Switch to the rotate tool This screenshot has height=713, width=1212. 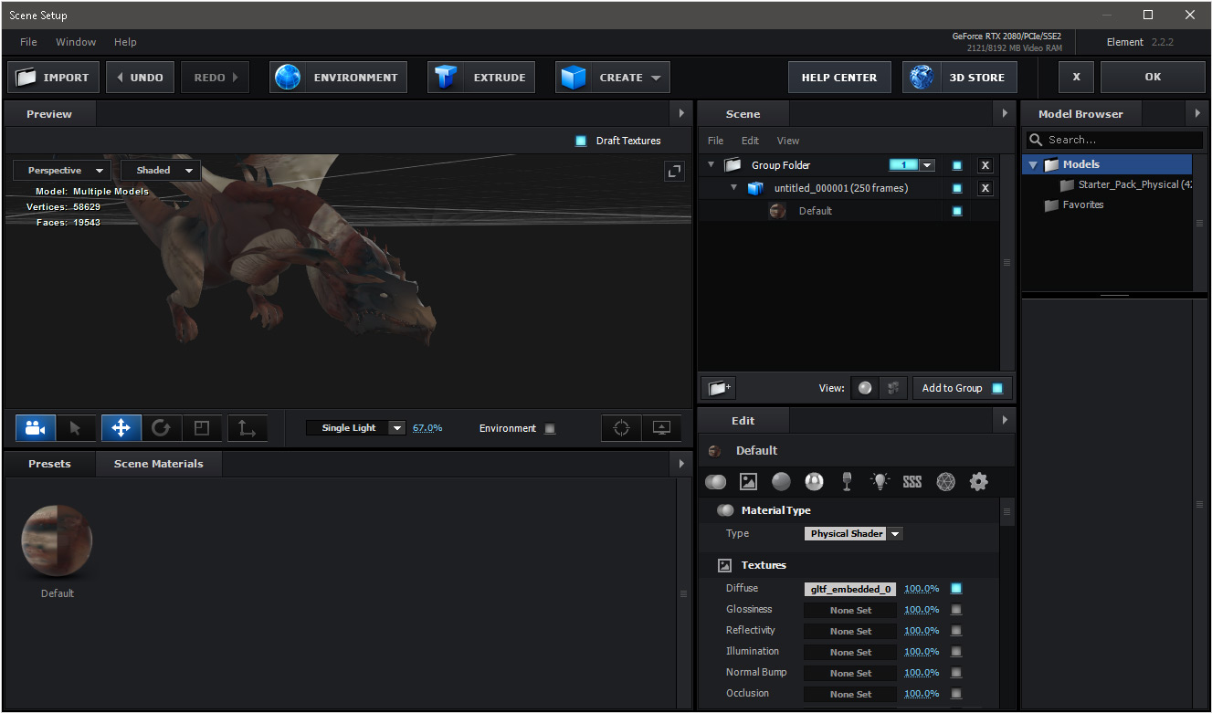pos(162,427)
